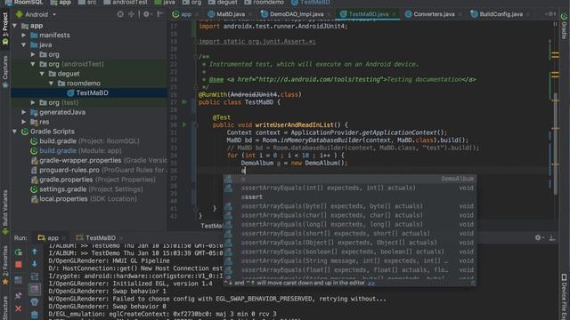This screenshot has height=320, width=570.
Task: Click the Android robot icon in Project header
Action: (19, 14)
